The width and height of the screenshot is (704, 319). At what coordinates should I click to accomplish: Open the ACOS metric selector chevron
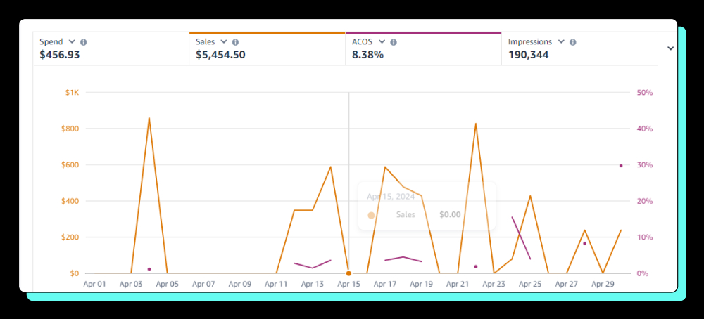click(x=382, y=42)
